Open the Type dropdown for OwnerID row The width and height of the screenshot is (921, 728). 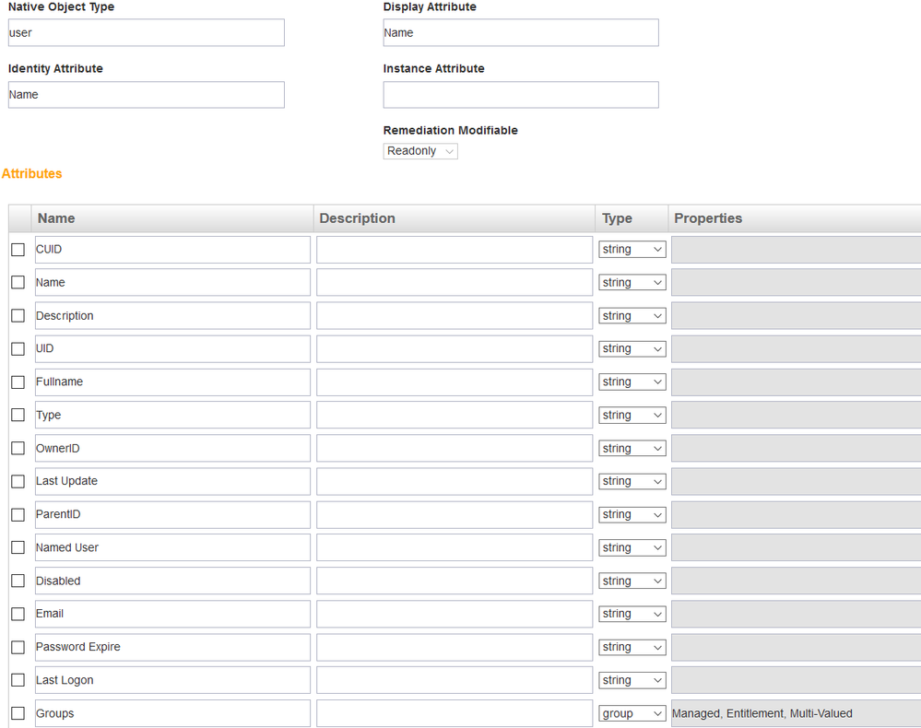(632, 448)
